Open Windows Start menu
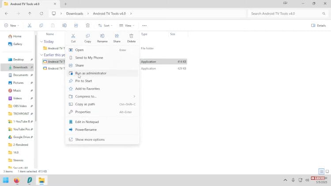 click(6, 180)
